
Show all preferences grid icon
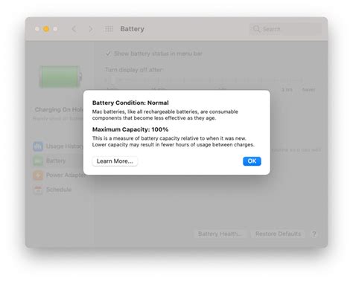109,29
